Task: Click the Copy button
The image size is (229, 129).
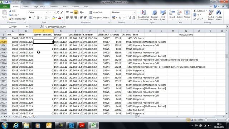Action: pyautogui.click(x=14, y=15)
